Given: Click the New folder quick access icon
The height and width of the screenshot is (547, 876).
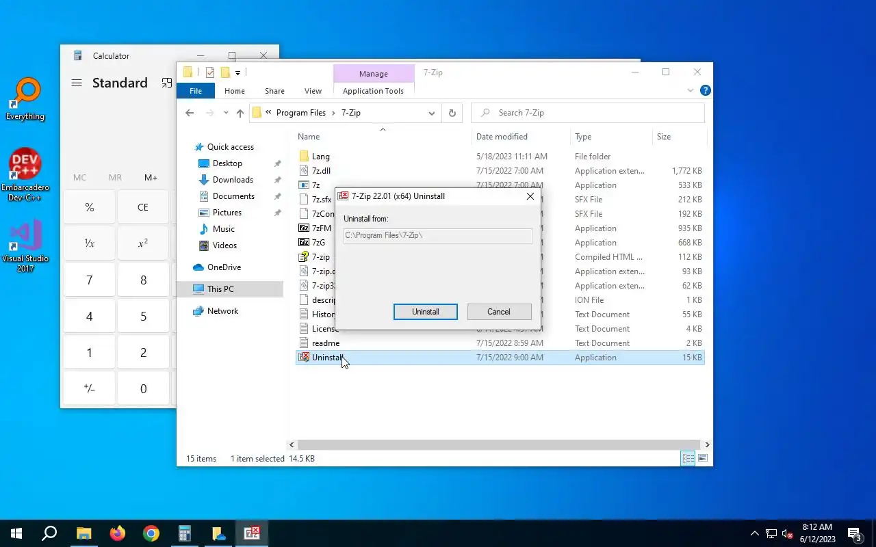Looking at the screenshot, I should (224, 72).
